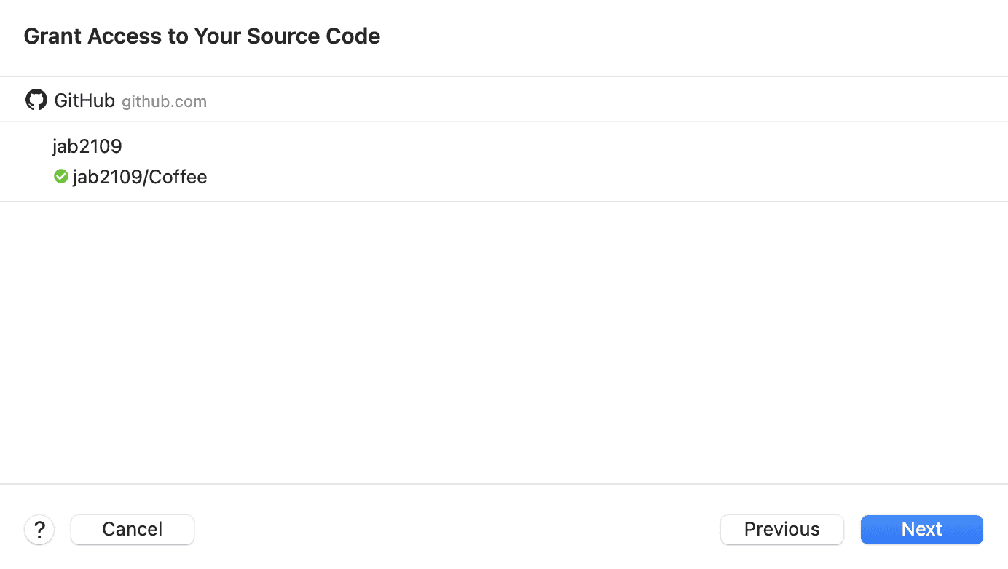1008x569 pixels.
Task: Click the Grant Access to Your Source Code title
Action: 202,36
